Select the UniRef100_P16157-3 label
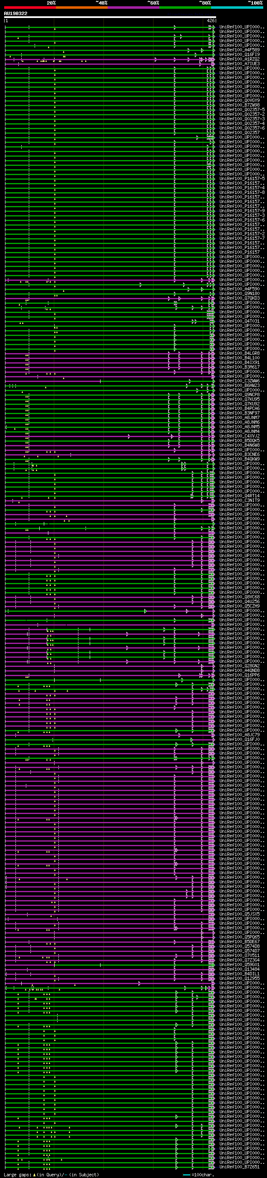 [242, 215]
